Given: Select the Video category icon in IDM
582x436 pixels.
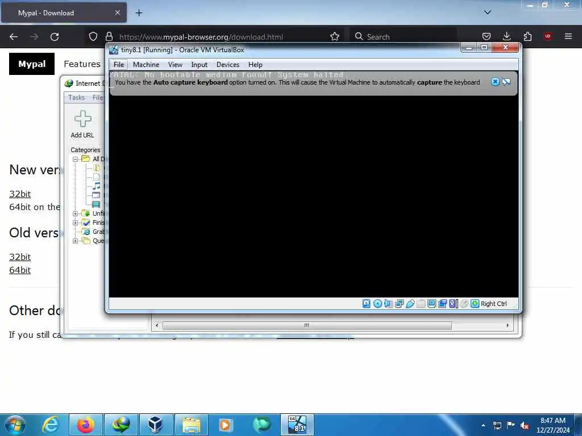Looking at the screenshot, I should 96,204.
